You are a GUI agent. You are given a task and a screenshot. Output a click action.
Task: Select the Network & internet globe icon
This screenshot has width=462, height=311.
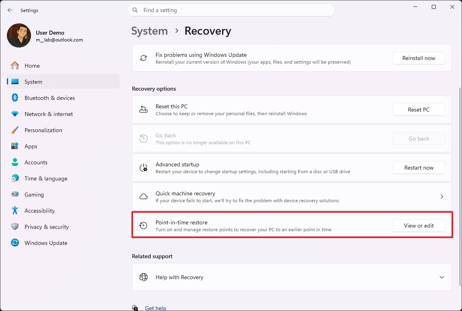coord(15,114)
